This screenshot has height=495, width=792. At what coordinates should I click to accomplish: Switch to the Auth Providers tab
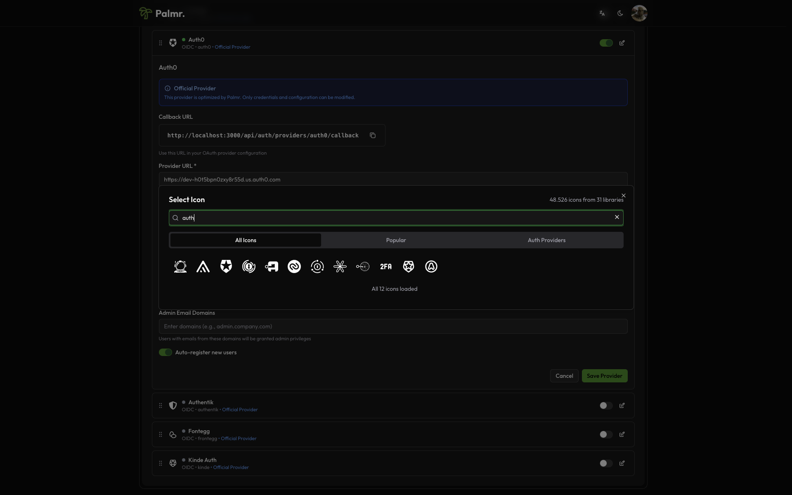[546, 240]
